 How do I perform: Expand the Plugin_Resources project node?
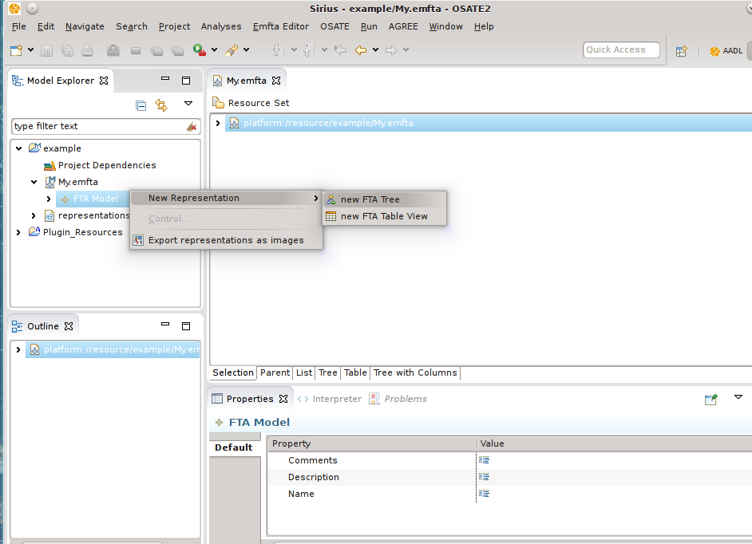click(18, 232)
